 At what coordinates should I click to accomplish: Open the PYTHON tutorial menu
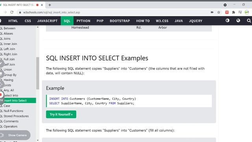(x=83, y=21)
